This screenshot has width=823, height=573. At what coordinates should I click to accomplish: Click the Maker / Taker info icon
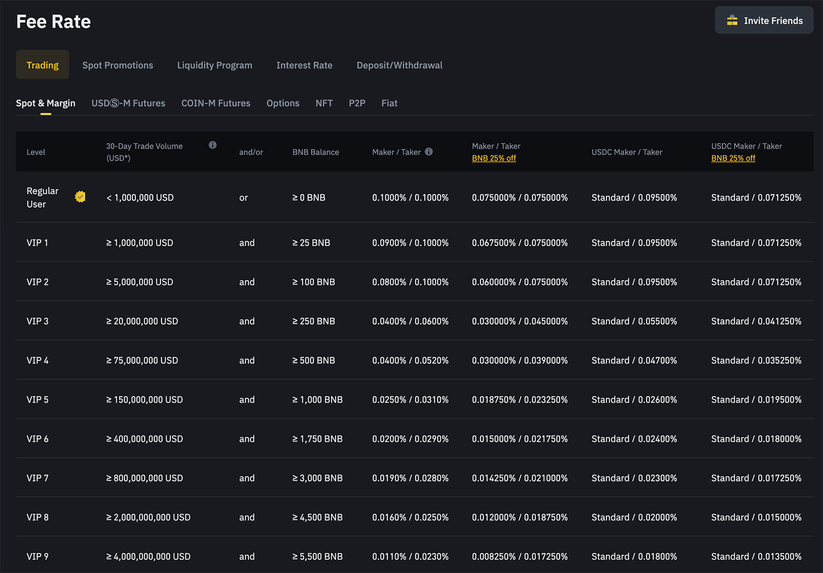pyautogui.click(x=428, y=152)
